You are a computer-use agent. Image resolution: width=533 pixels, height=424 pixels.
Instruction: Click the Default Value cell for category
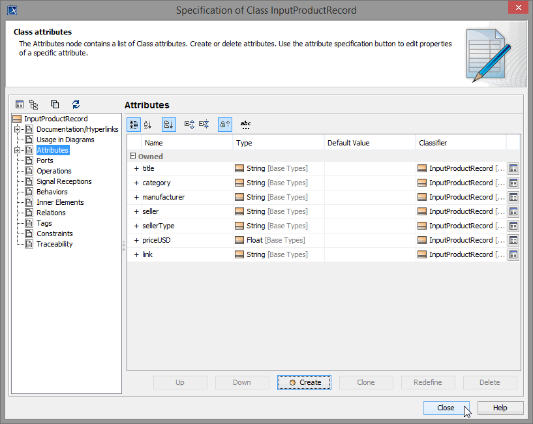click(369, 183)
